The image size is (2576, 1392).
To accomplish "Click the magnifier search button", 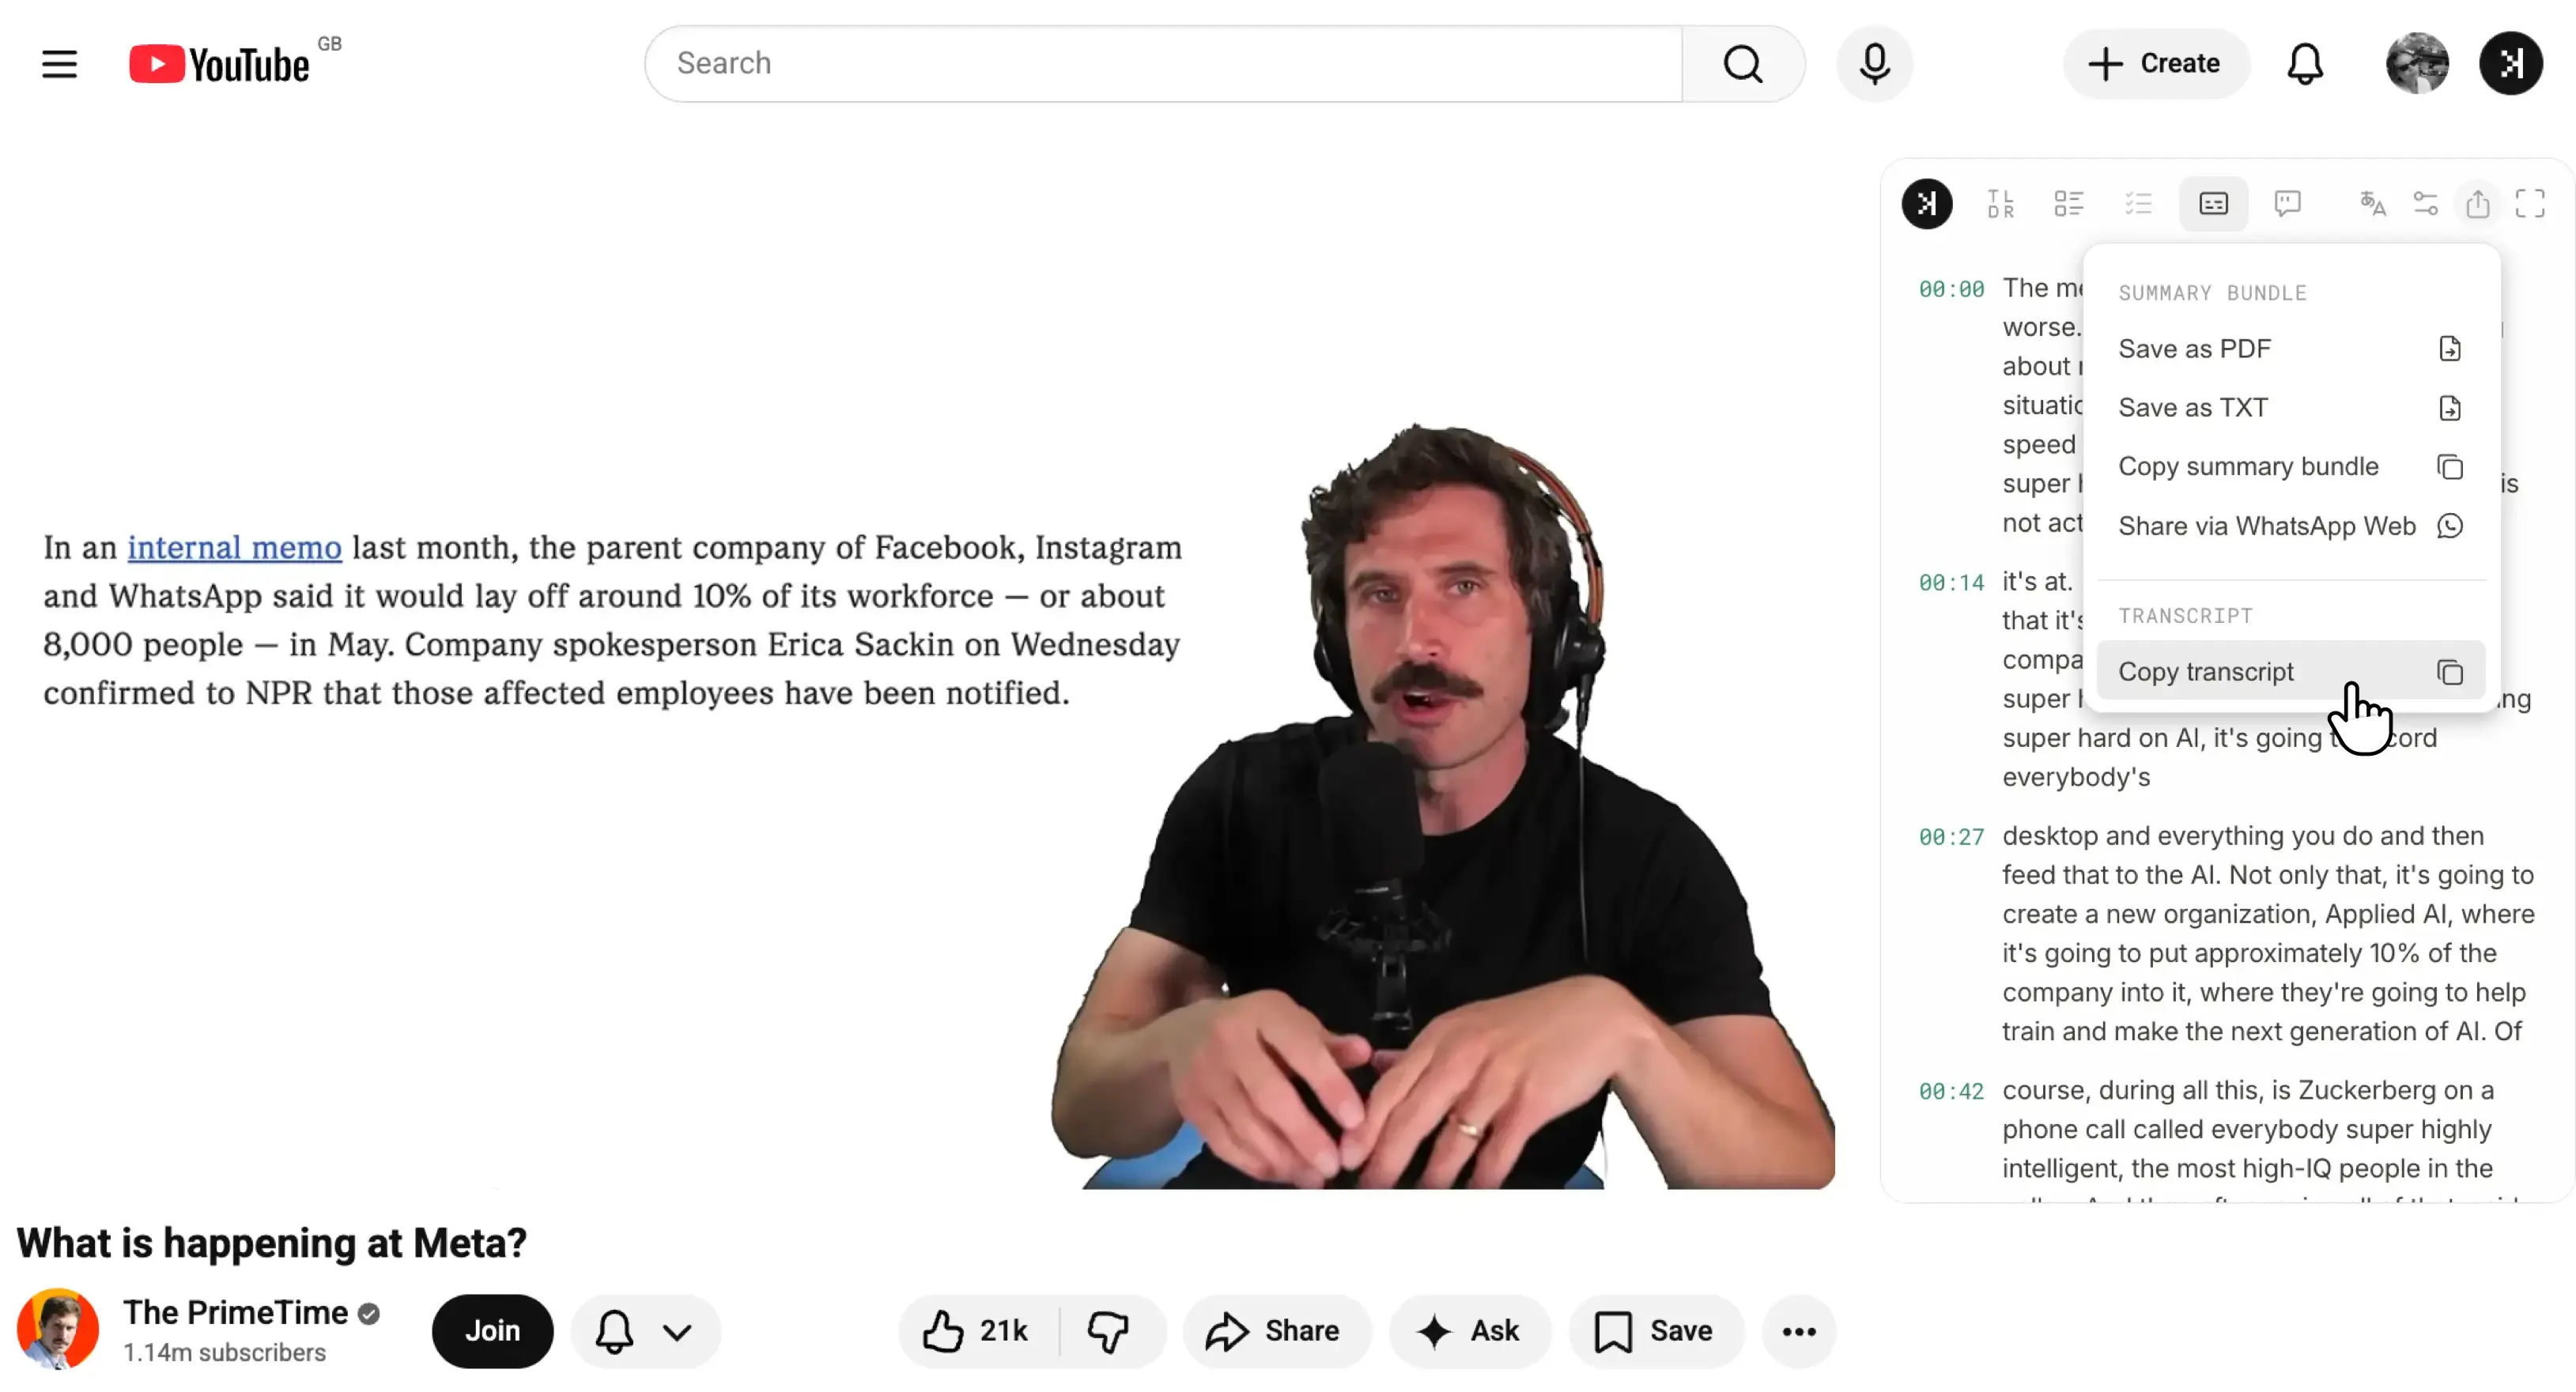I will pyautogui.click(x=1743, y=64).
